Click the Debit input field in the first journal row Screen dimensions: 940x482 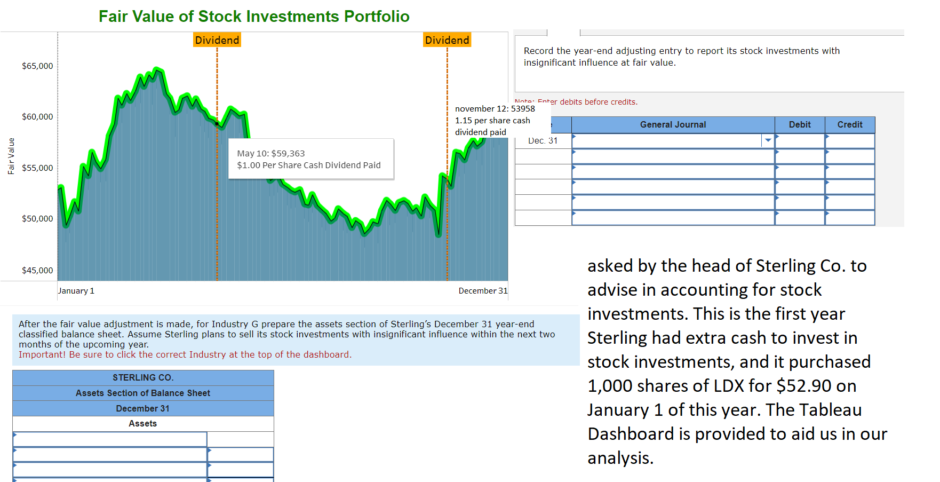(800, 140)
